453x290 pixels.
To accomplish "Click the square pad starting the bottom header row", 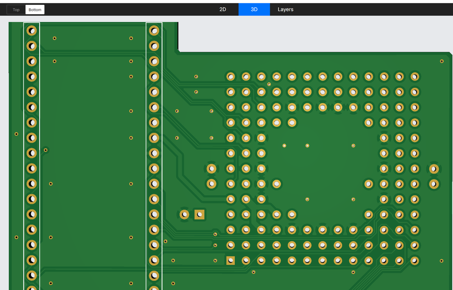I will pos(230,260).
